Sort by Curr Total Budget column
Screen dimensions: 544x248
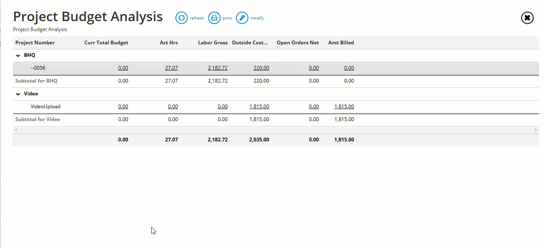tap(106, 43)
